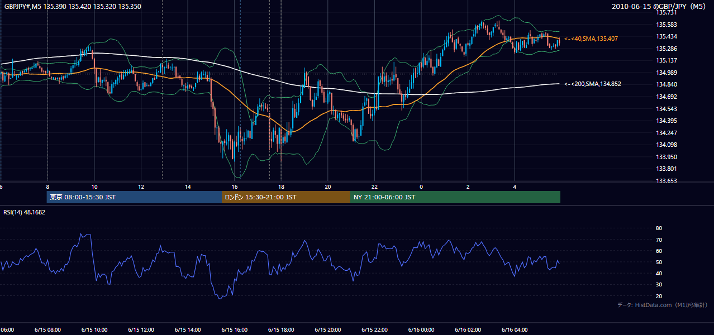This screenshot has width=714, height=335.
Task: Select the Tokyo session bar 08:00-15:30 JST
Action: coord(135,197)
